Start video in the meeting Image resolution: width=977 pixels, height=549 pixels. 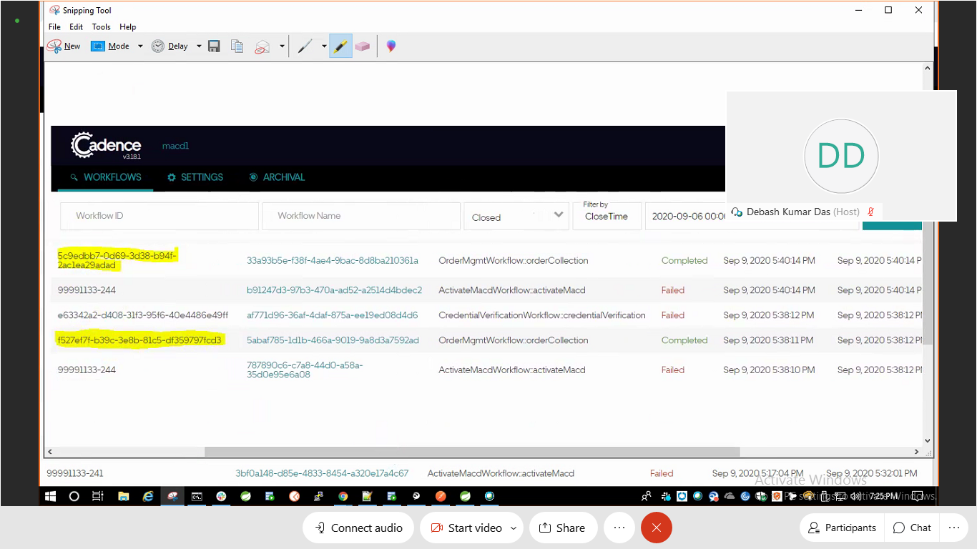pyautogui.click(x=468, y=528)
